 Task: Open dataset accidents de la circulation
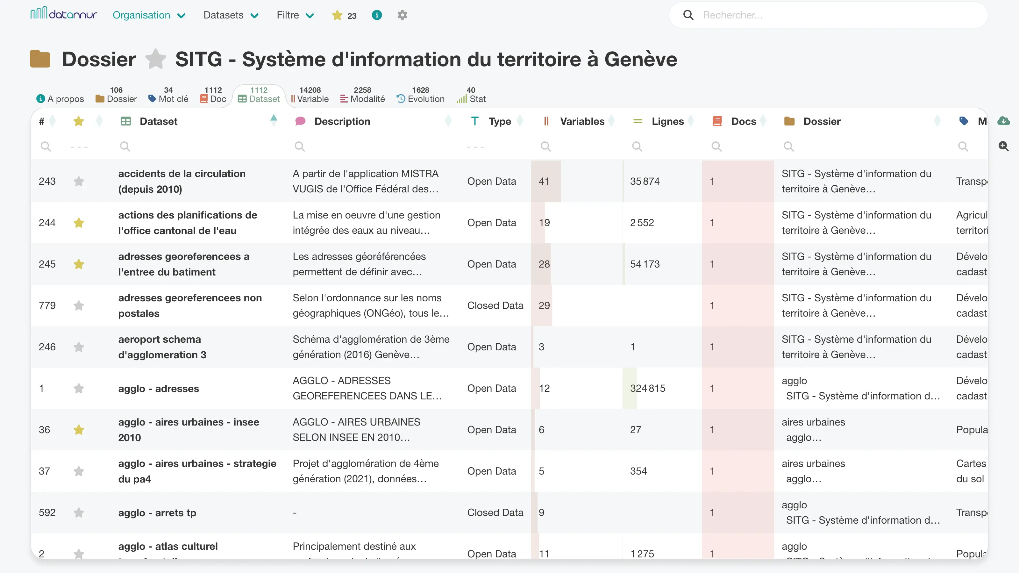click(182, 181)
